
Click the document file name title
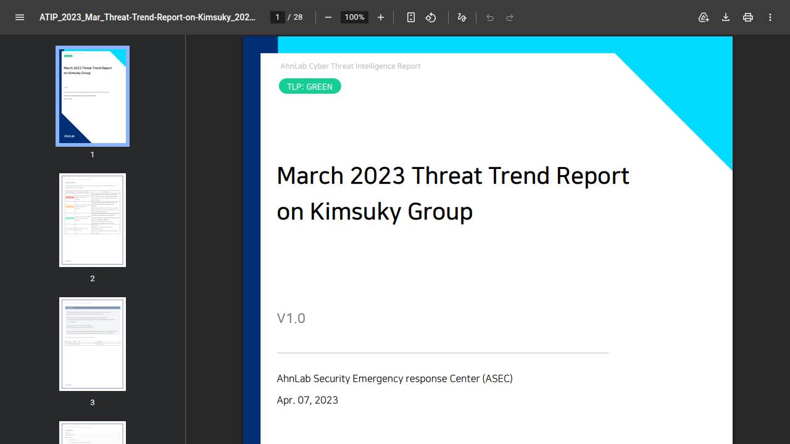(x=148, y=17)
